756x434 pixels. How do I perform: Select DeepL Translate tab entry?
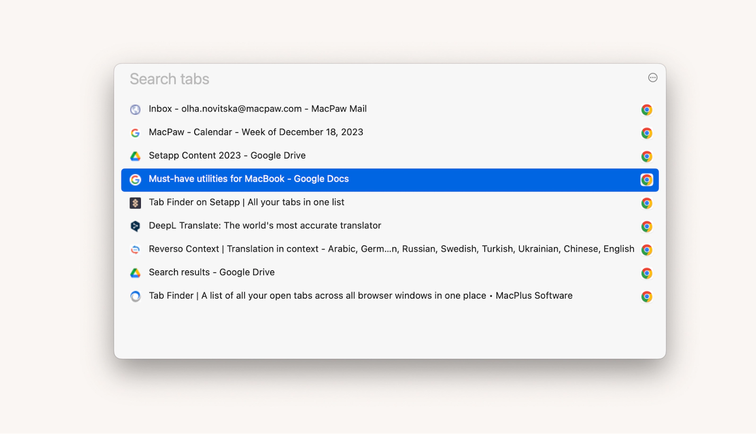[x=390, y=226]
